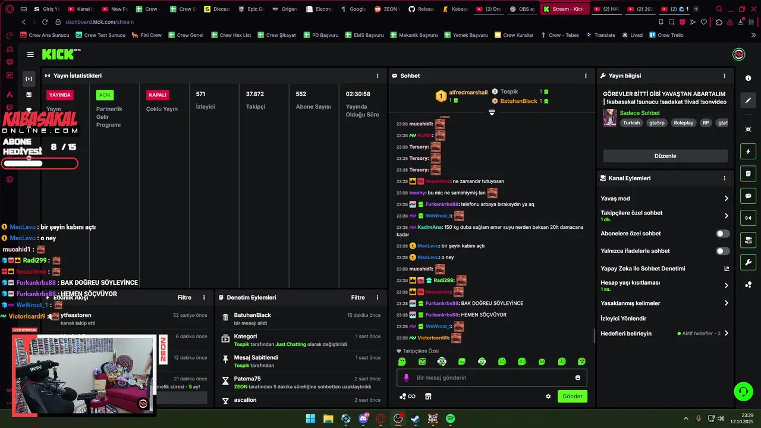761x428 pixels.
Task: Click the Roleplay tag chip
Action: coord(683,123)
